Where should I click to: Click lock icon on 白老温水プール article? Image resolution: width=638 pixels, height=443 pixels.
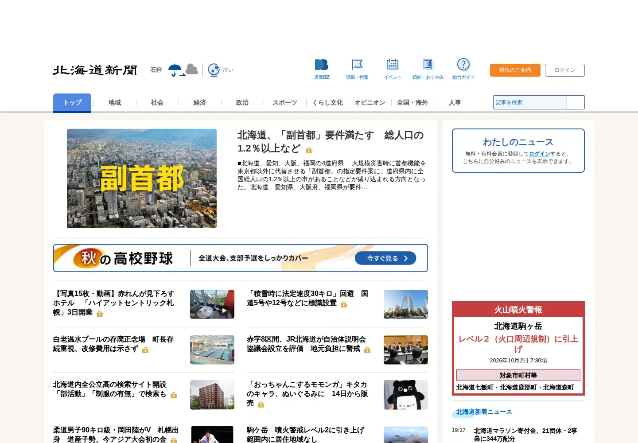[145, 350]
